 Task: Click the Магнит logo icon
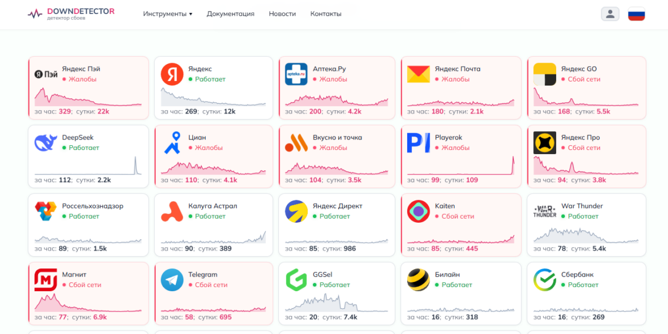(x=46, y=280)
